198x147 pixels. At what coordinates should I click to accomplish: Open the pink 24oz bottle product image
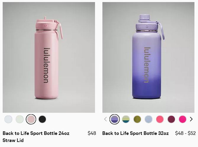pos(49,57)
